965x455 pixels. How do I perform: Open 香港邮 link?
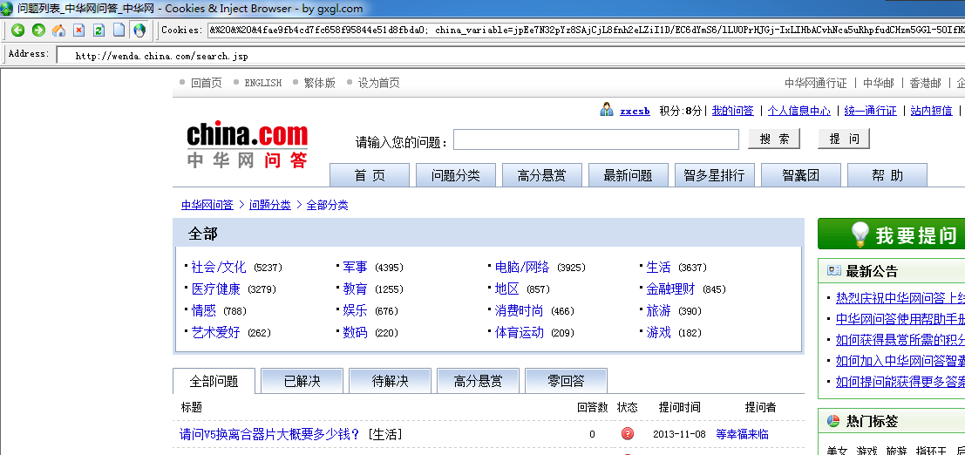click(x=926, y=83)
